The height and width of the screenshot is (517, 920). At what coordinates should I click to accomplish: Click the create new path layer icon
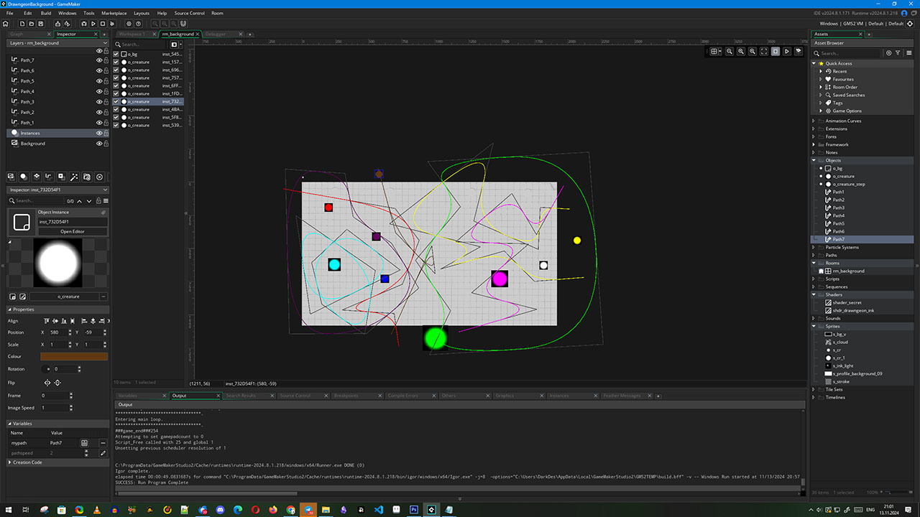(49, 177)
